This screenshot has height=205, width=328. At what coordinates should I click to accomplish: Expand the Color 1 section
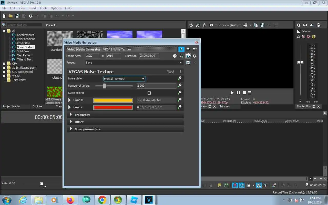click(x=69, y=100)
